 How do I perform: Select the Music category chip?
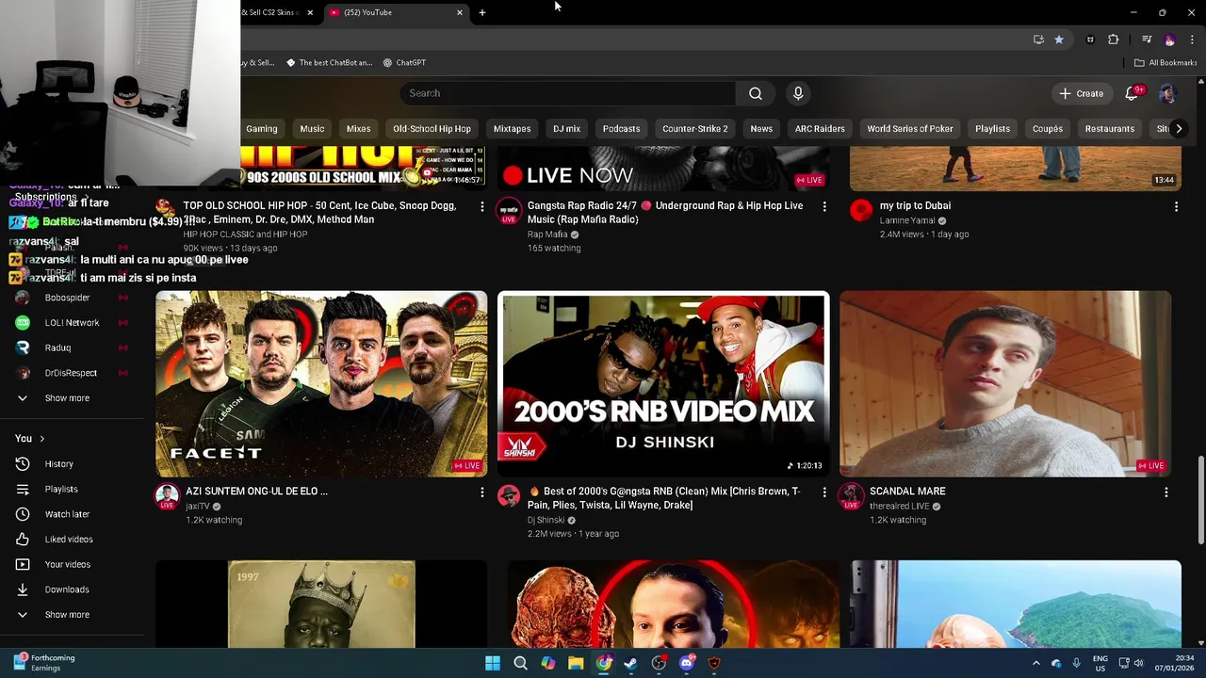click(312, 129)
